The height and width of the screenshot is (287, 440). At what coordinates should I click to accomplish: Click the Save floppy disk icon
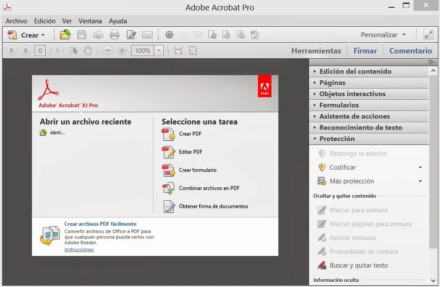[x=82, y=35]
